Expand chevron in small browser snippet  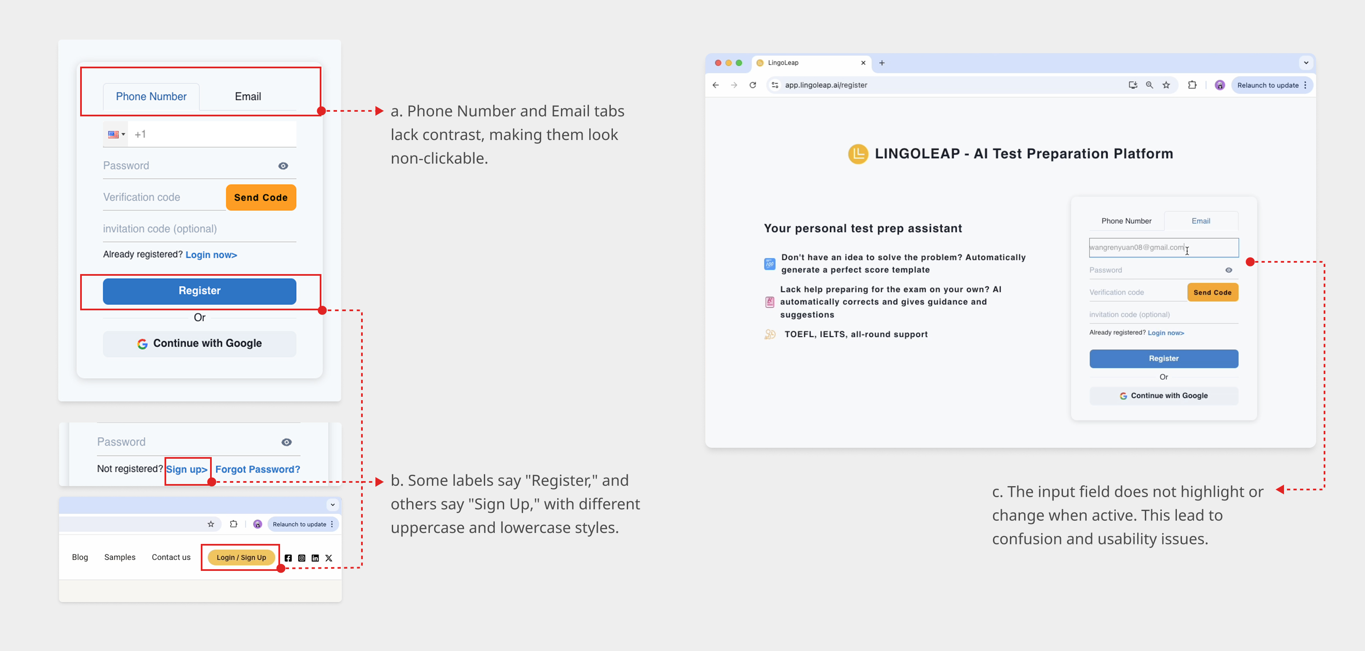click(333, 505)
